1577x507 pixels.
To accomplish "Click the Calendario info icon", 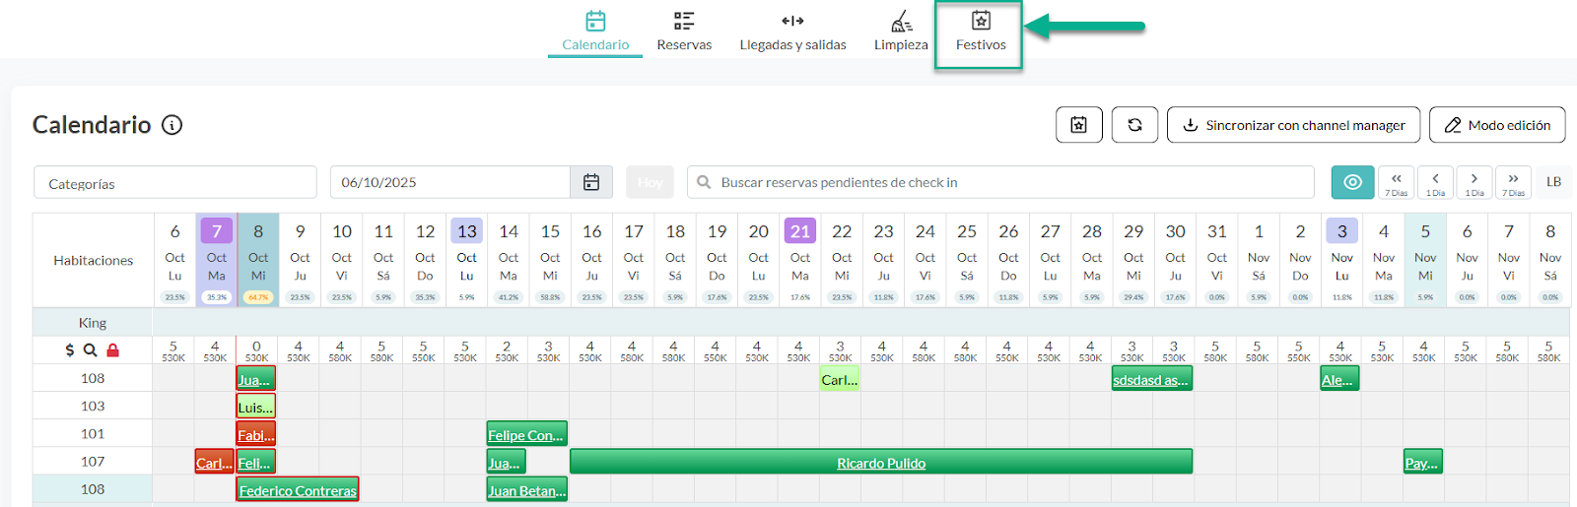I will pyautogui.click(x=172, y=125).
